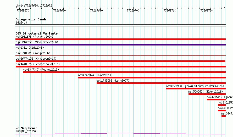Select the red bar under nsv4745374
This screenshot has width=233, height=137.
(152, 78)
